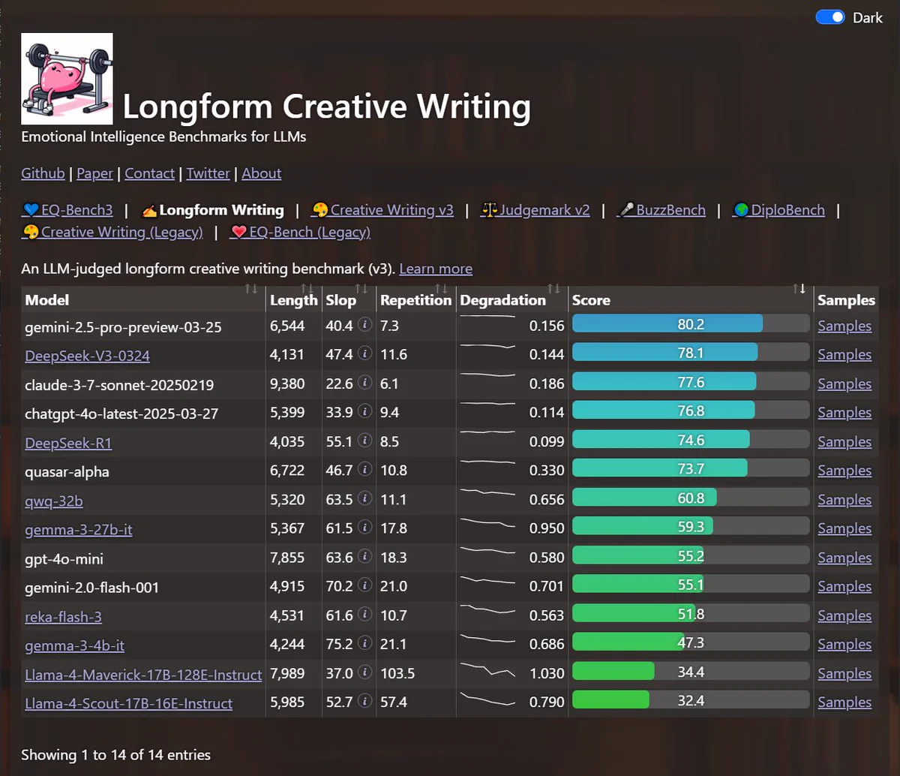Sort table by Length column
Screen dimensions: 900x776
coord(294,299)
